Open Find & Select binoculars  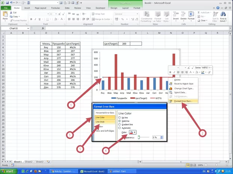click(223, 16)
